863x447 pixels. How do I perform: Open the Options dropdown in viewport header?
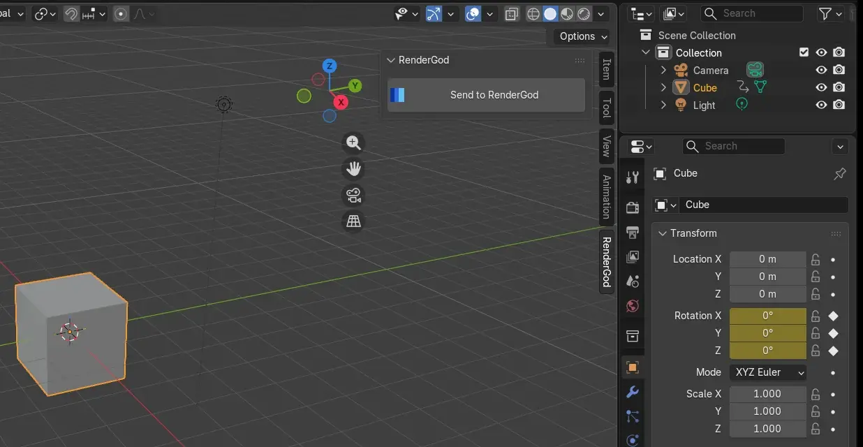pyautogui.click(x=582, y=36)
